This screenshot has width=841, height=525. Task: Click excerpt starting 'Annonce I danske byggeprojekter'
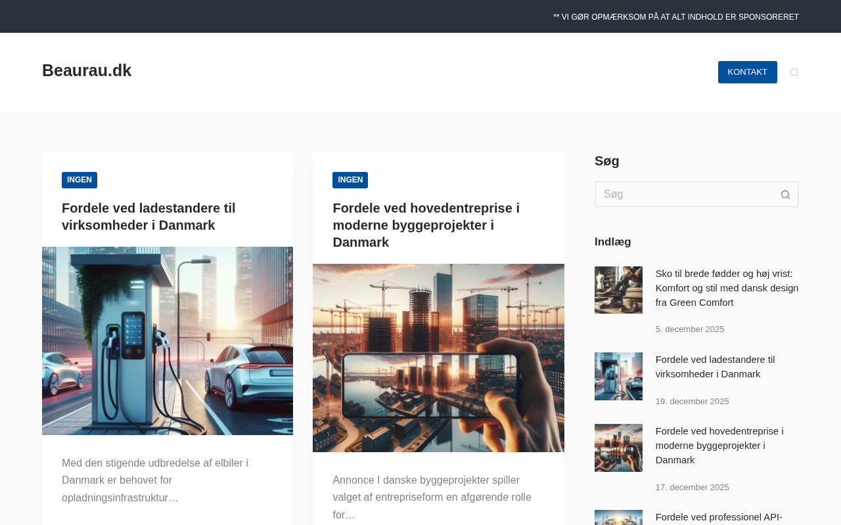pos(432,497)
